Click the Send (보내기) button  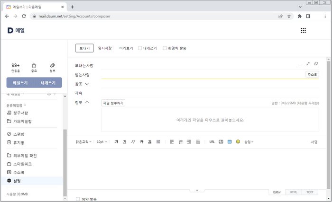(84, 48)
